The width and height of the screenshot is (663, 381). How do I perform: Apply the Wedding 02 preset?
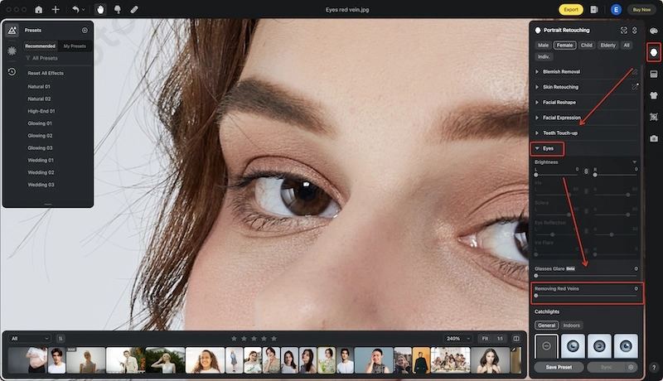tap(41, 172)
